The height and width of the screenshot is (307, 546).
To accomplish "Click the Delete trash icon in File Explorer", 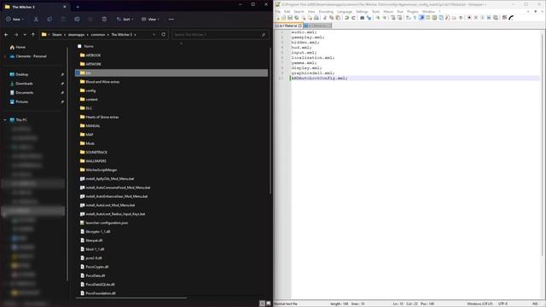I will [104, 19].
